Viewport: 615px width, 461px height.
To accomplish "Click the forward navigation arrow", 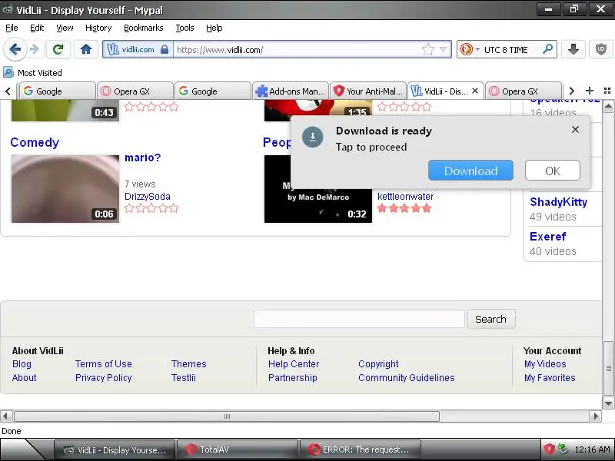I will pyautogui.click(x=35, y=50).
